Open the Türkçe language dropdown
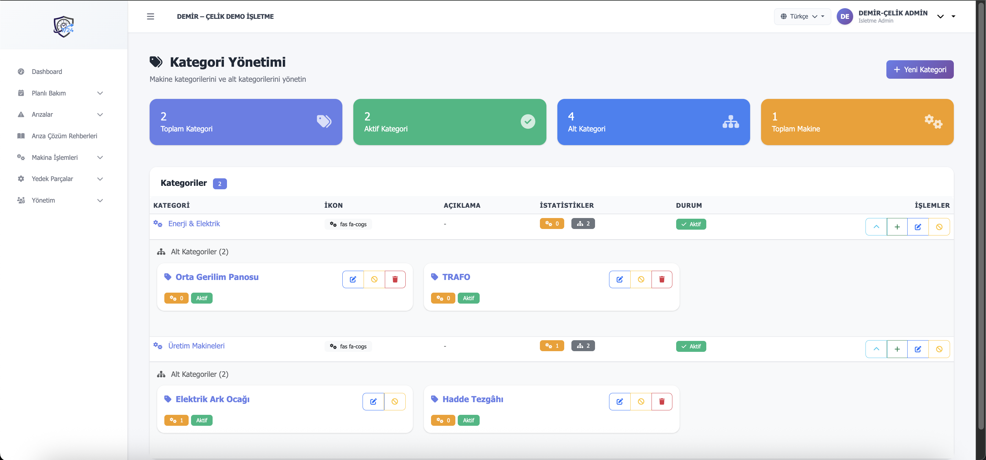 tap(802, 16)
